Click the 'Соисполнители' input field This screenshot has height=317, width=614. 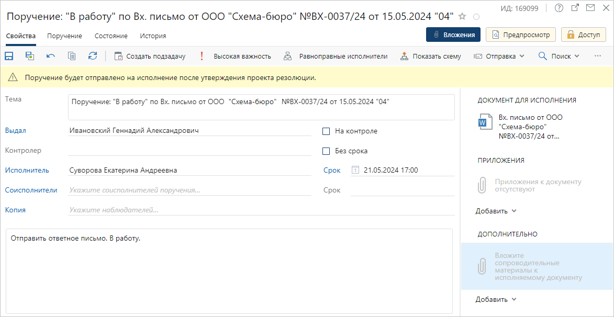click(x=189, y=190)
